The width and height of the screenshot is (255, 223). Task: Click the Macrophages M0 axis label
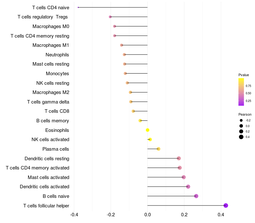[x=51, y=26]
